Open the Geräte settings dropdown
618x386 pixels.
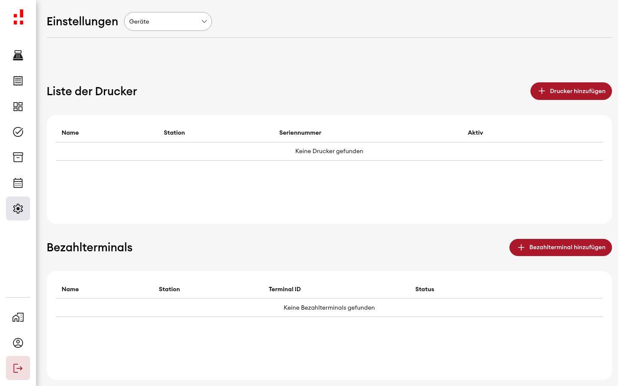tap(168, 21)
